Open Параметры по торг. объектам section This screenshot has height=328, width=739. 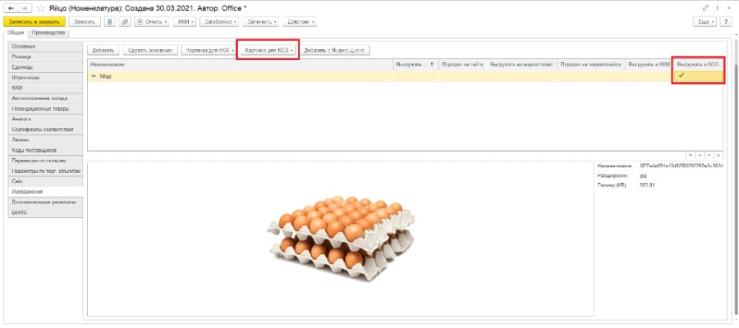(x=46, y=171)
